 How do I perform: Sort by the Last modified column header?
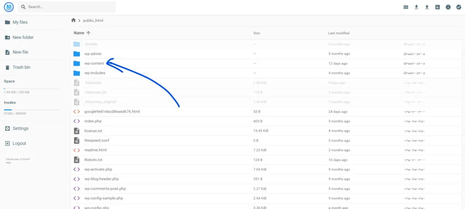339,33
